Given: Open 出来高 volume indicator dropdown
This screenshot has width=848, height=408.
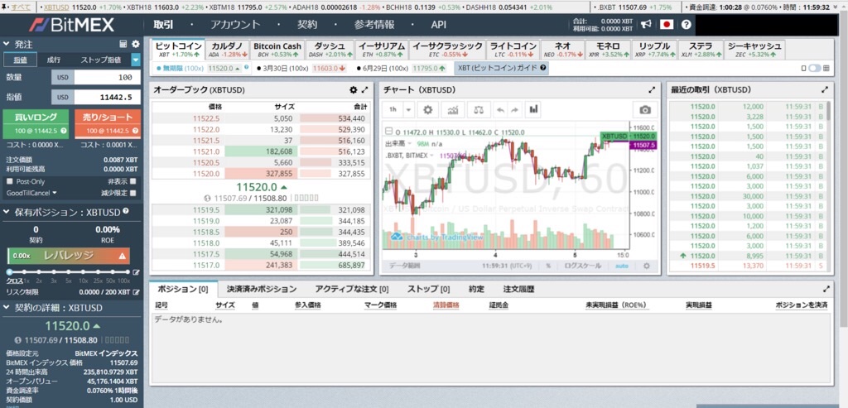Looking at the screenshot, I should point(409,144).
